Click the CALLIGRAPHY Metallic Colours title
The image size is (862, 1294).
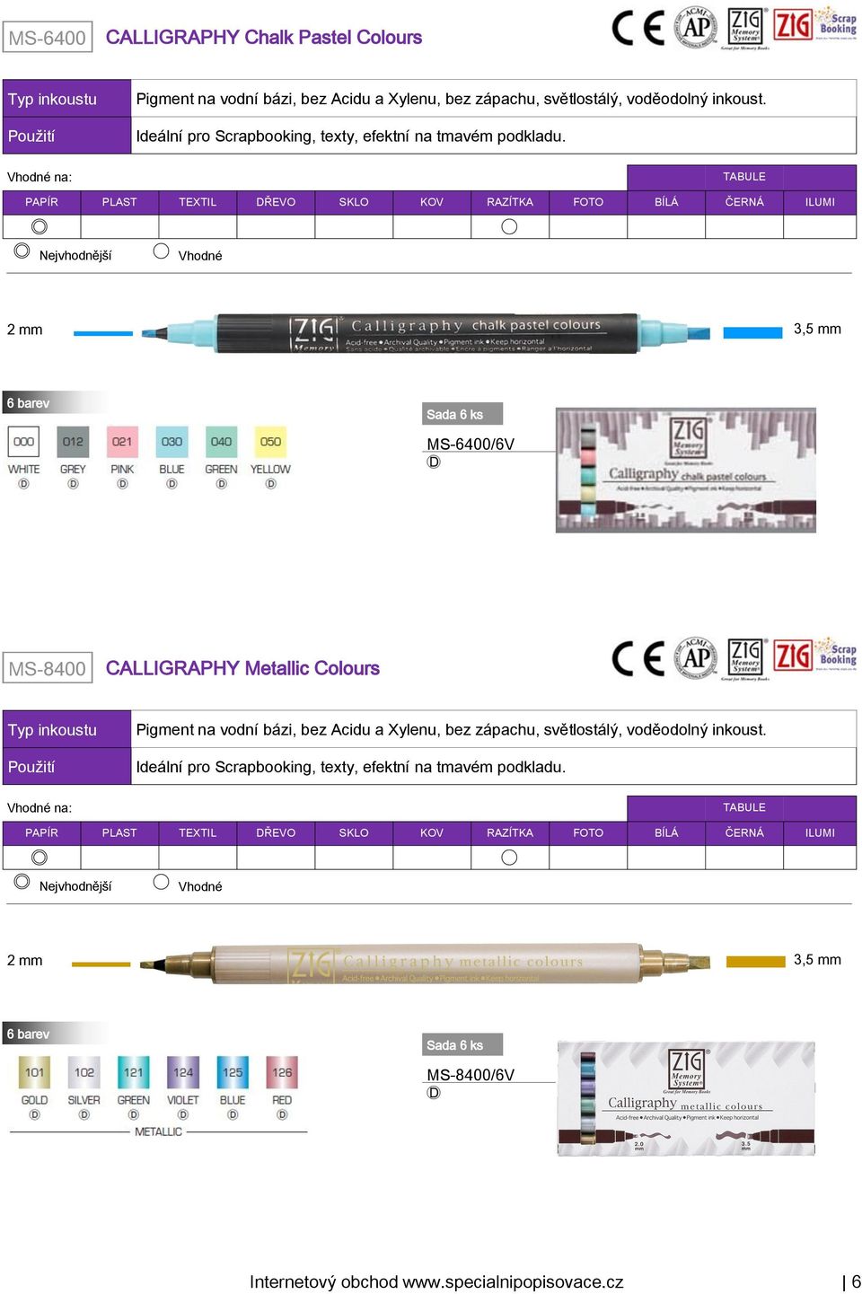pos(242,668)
